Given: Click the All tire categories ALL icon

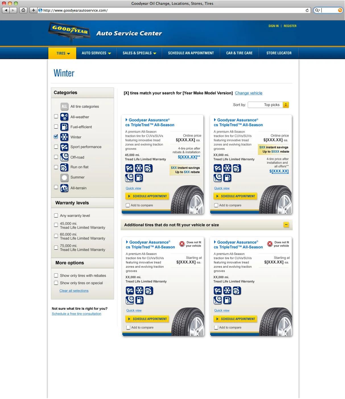Looking at the screenshot, I should pos(64,106).
